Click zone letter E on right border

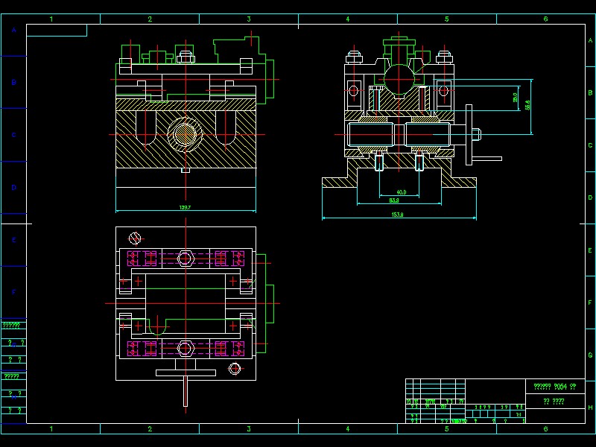click(x=590, y=250)
